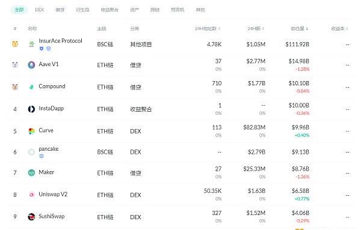
Task: Sort by the 24H地址数 column
Action: click(x=208, y=28)
